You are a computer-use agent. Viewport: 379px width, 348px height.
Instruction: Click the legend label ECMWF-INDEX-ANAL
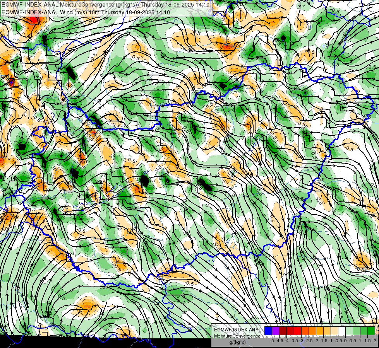[x=237, y=330]
